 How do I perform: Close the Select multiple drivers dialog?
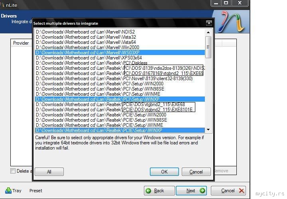[x=209, y=23]
